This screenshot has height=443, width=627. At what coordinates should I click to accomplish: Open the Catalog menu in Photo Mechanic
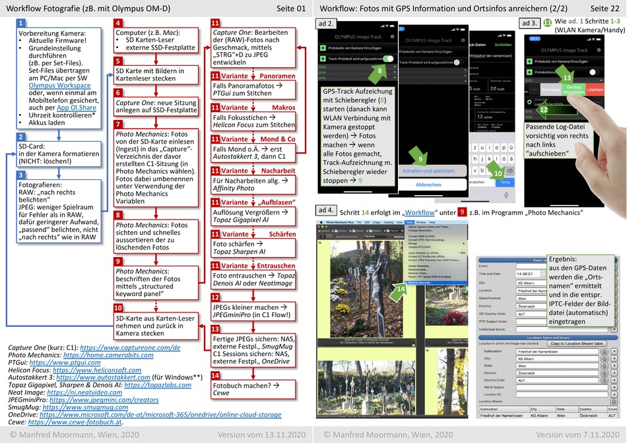pos(388,222)
